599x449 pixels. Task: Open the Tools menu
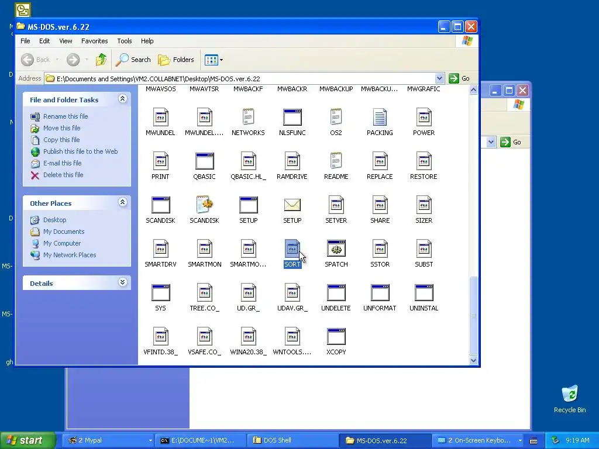pos(125,41)
